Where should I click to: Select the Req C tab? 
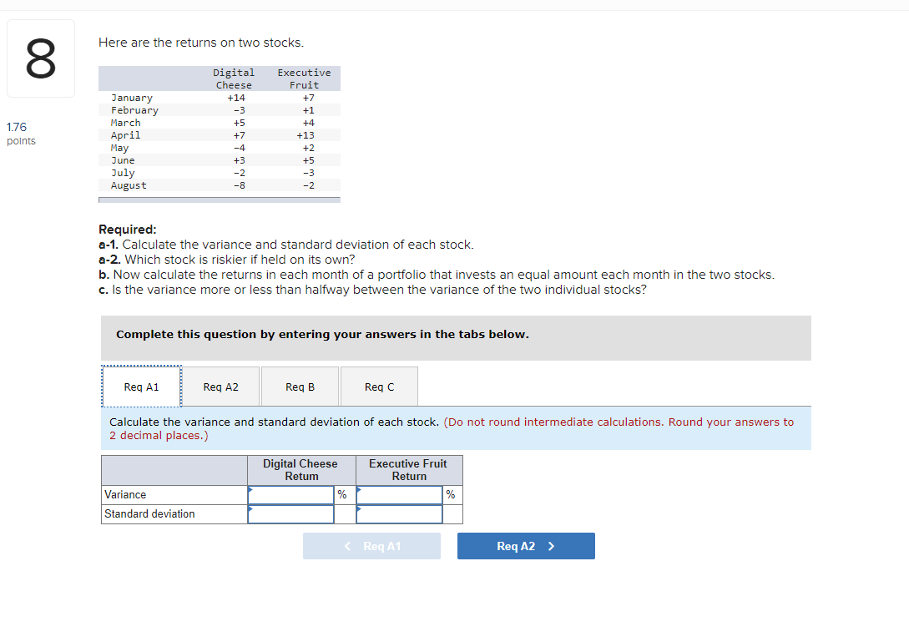379,386
